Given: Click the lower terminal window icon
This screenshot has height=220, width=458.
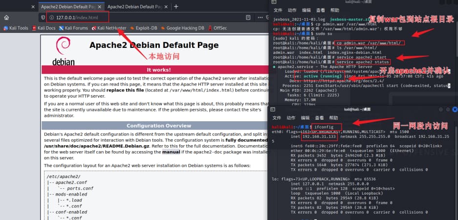Looking at the screenshot, I should pyautogui.click(x=272, y=110).
